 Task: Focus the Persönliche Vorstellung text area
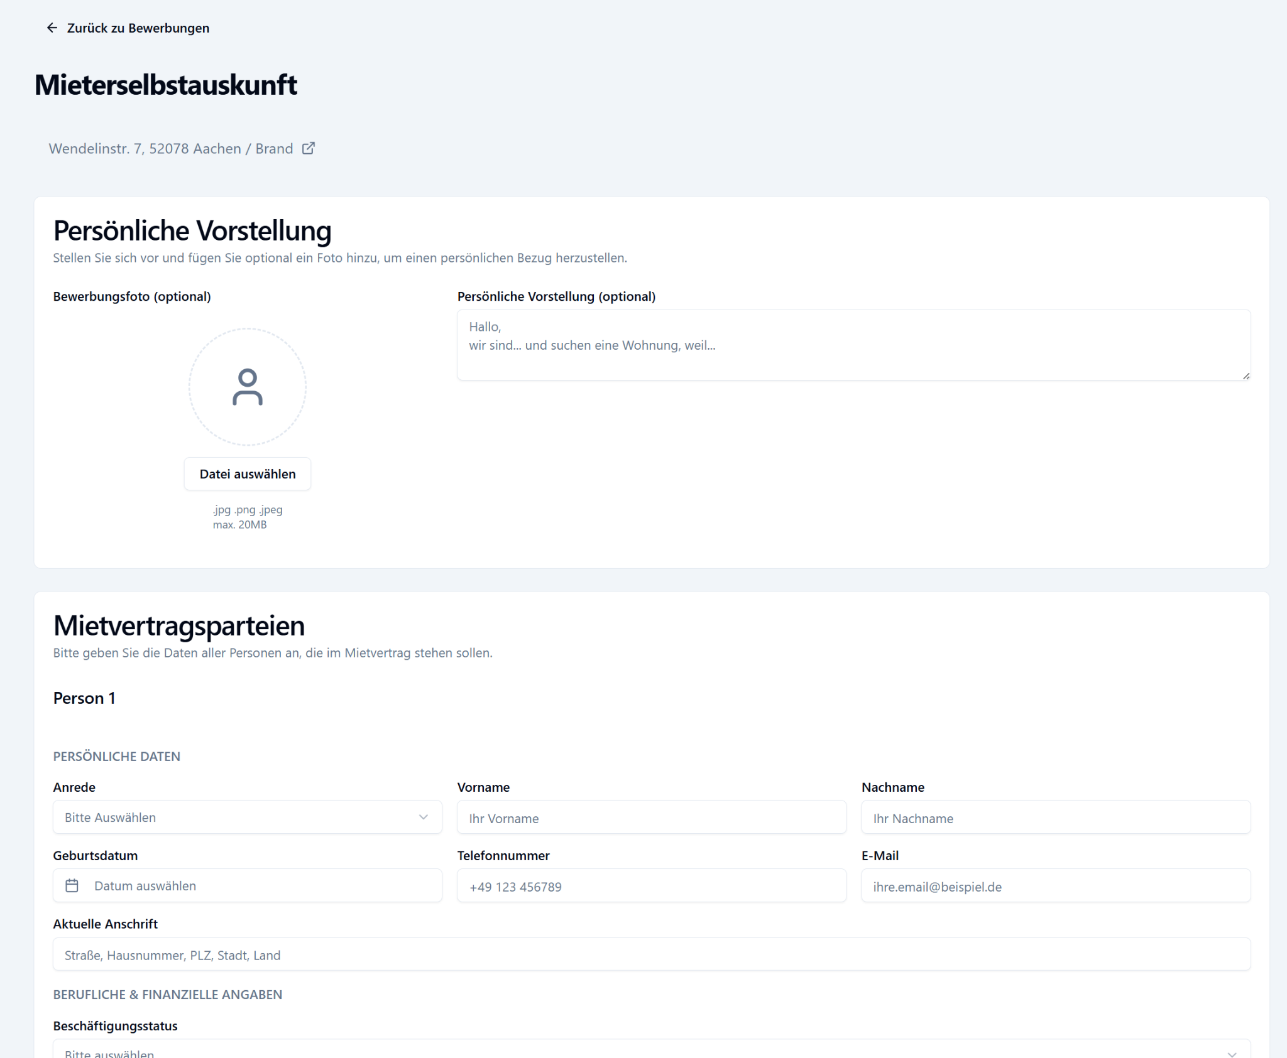[853, 345]
